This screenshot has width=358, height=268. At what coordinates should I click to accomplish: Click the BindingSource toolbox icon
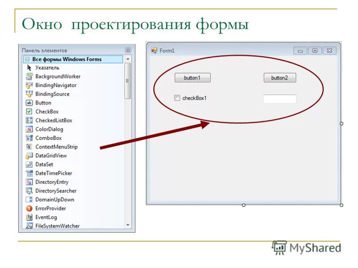coord(29,94)
